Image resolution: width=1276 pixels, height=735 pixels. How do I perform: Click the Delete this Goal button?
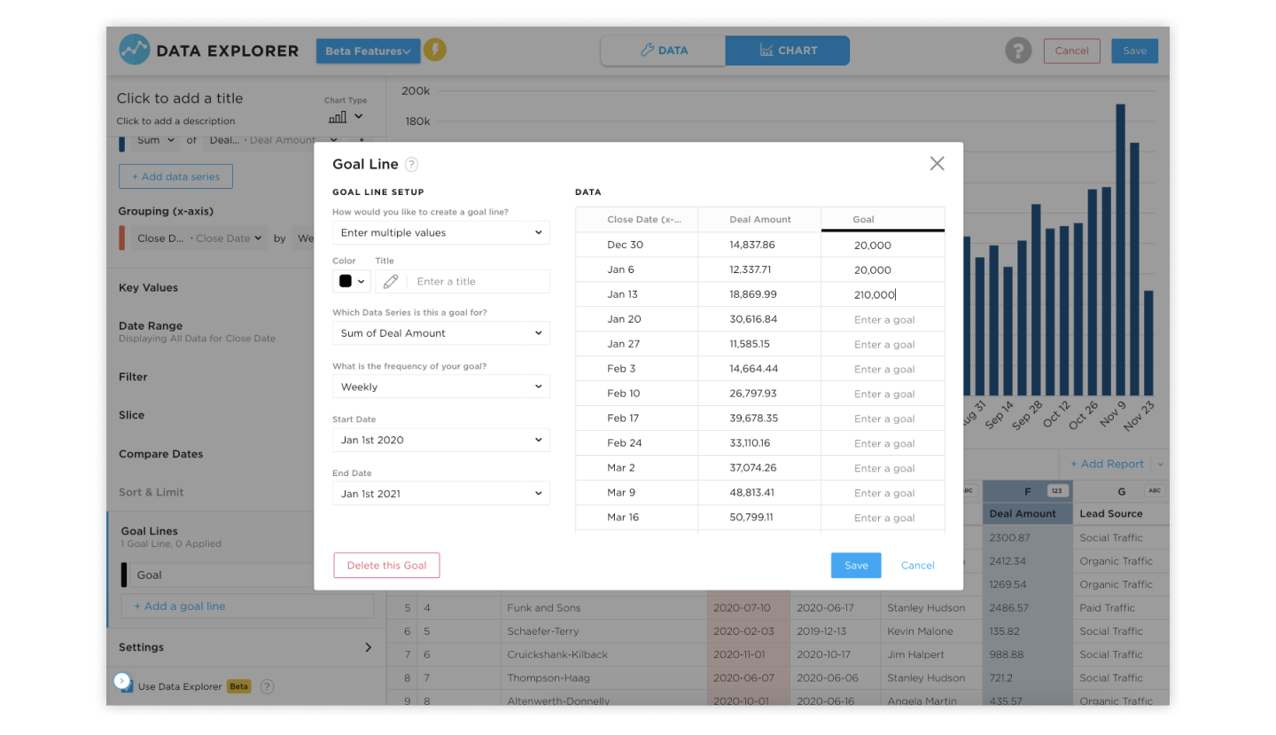coord(386,566)
